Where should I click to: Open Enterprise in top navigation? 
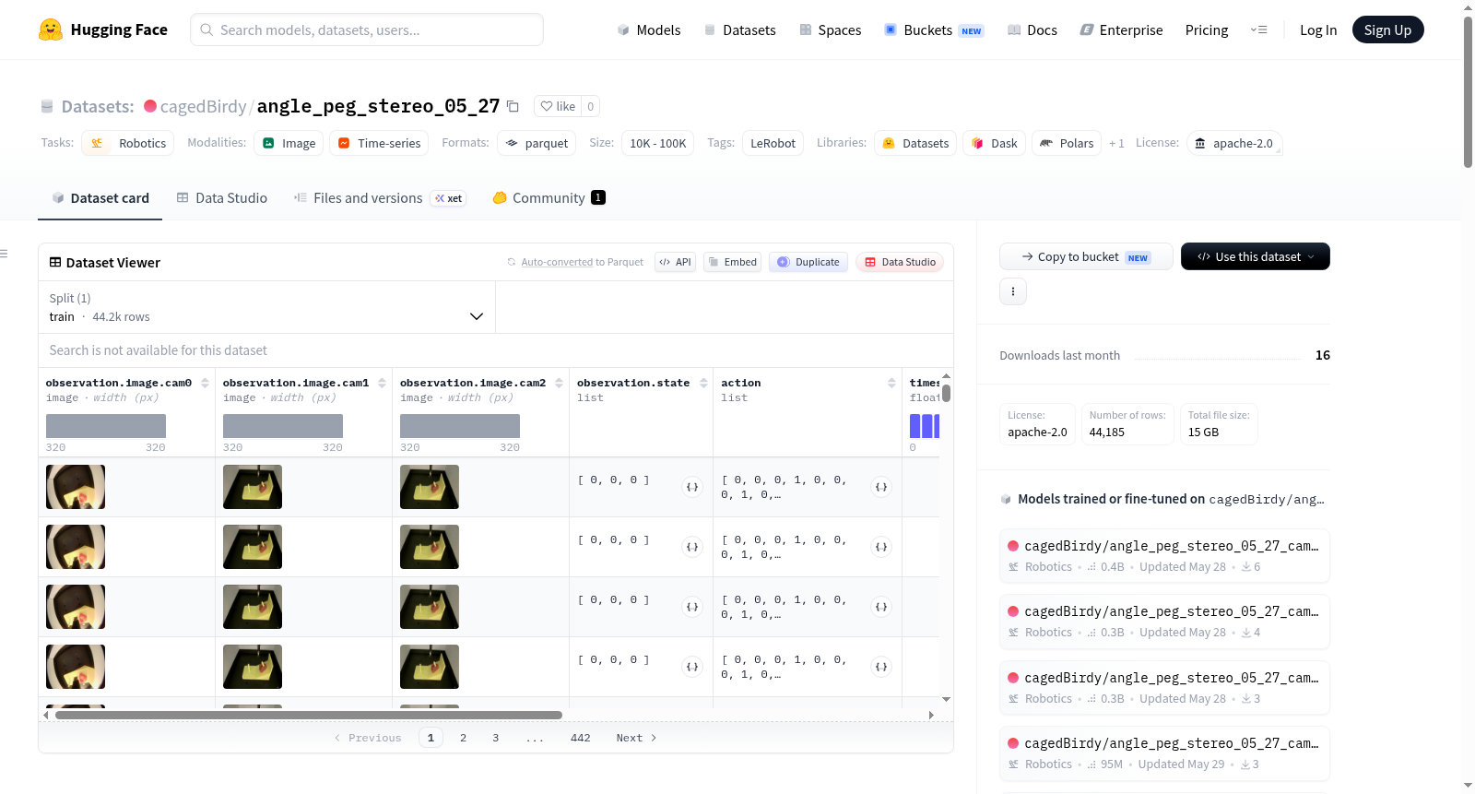1121,30
